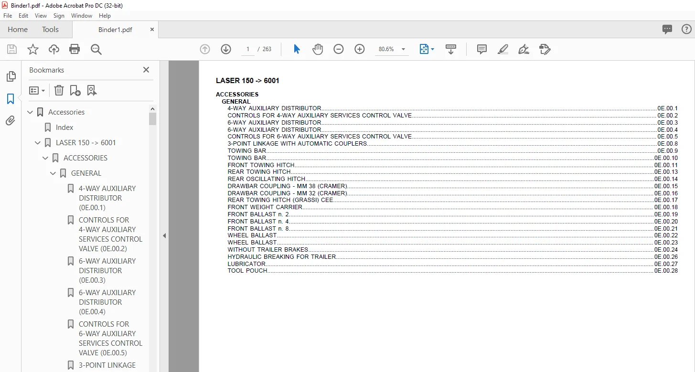The image size is (695, 372).
Task: Click the TOOL POUCH entry
Action: [452, 271]
